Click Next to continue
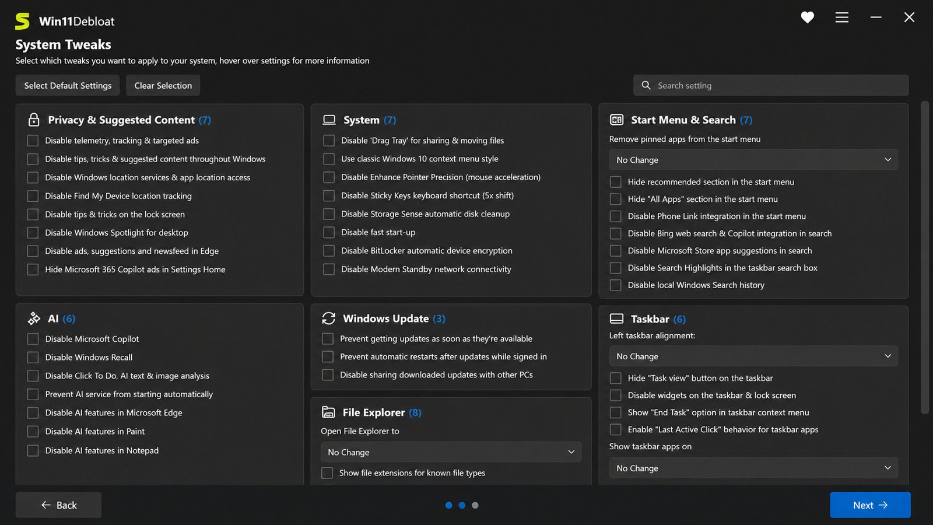This screenshot has height=525, width=933. coord(870,505)
